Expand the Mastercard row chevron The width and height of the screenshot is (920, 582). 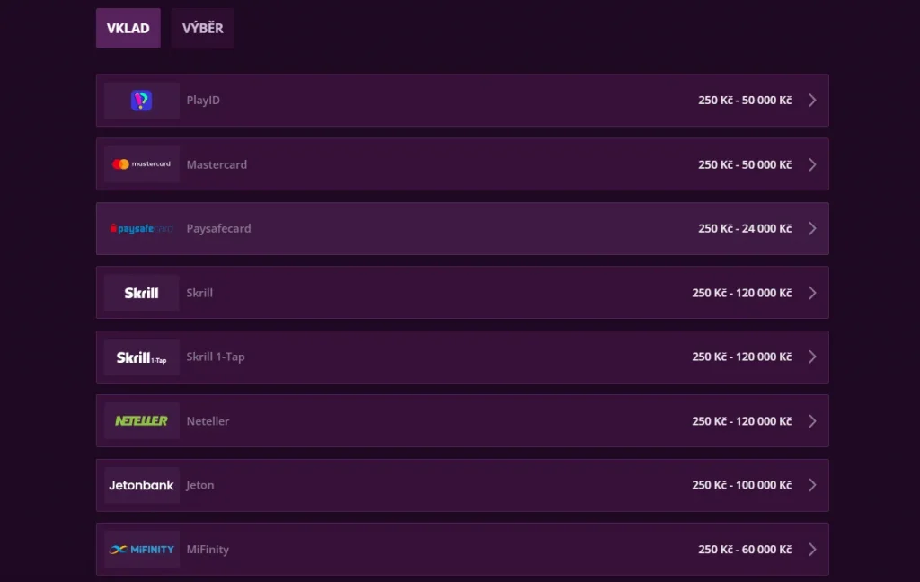[812, 164]
